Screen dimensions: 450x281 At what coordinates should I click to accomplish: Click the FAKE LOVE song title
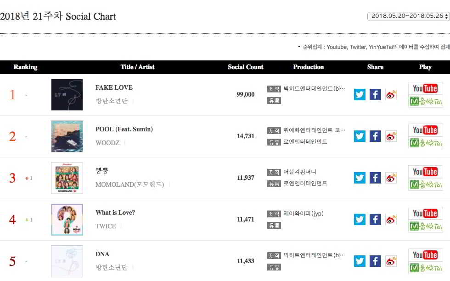pyautogui.click(x=114, y=87)
